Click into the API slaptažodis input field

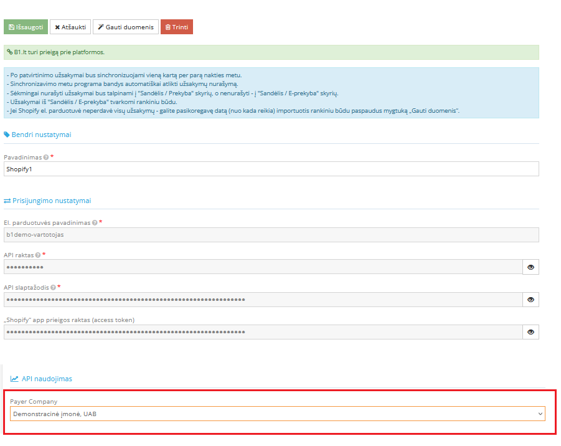(262, 300)
